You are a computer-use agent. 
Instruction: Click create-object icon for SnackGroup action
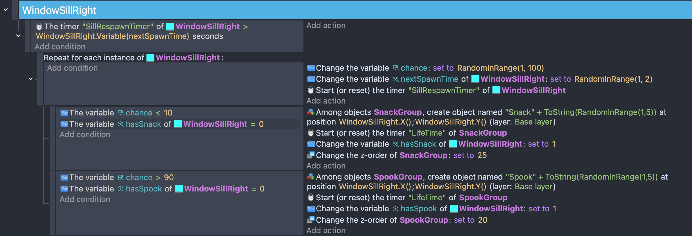click(x=311, y=112)
